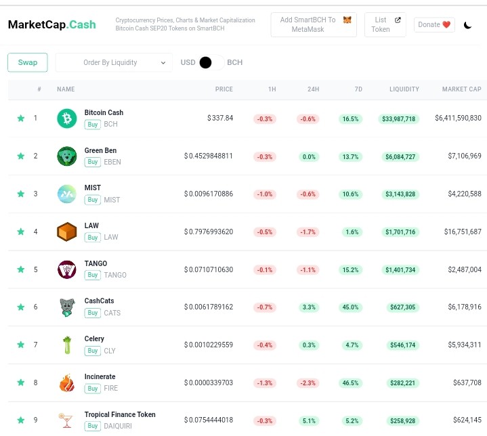
Task: Click the Bitcoin Cash coin logo
Action: 67,118
